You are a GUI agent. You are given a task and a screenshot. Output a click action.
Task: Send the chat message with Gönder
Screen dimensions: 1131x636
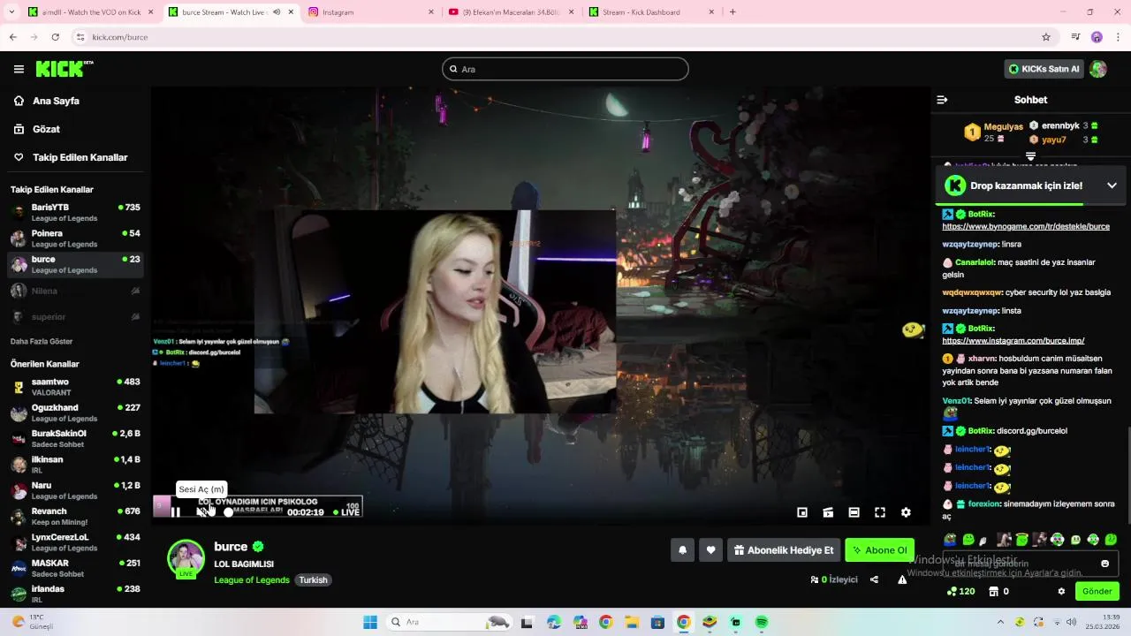click(1097, 591)
